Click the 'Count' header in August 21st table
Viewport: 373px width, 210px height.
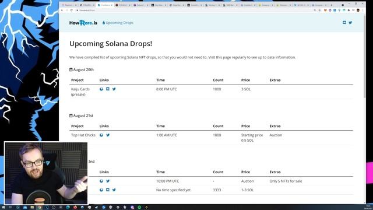click(218, 126)
